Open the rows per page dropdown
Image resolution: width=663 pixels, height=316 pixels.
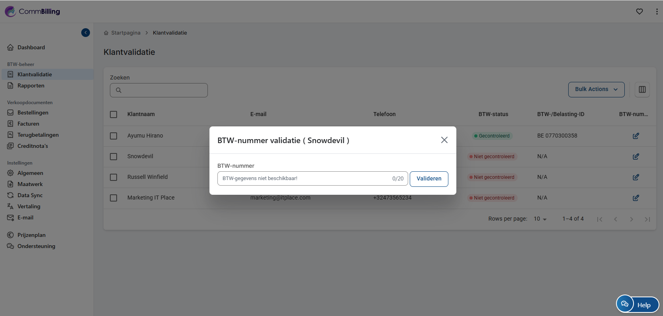tap(540, 219)
